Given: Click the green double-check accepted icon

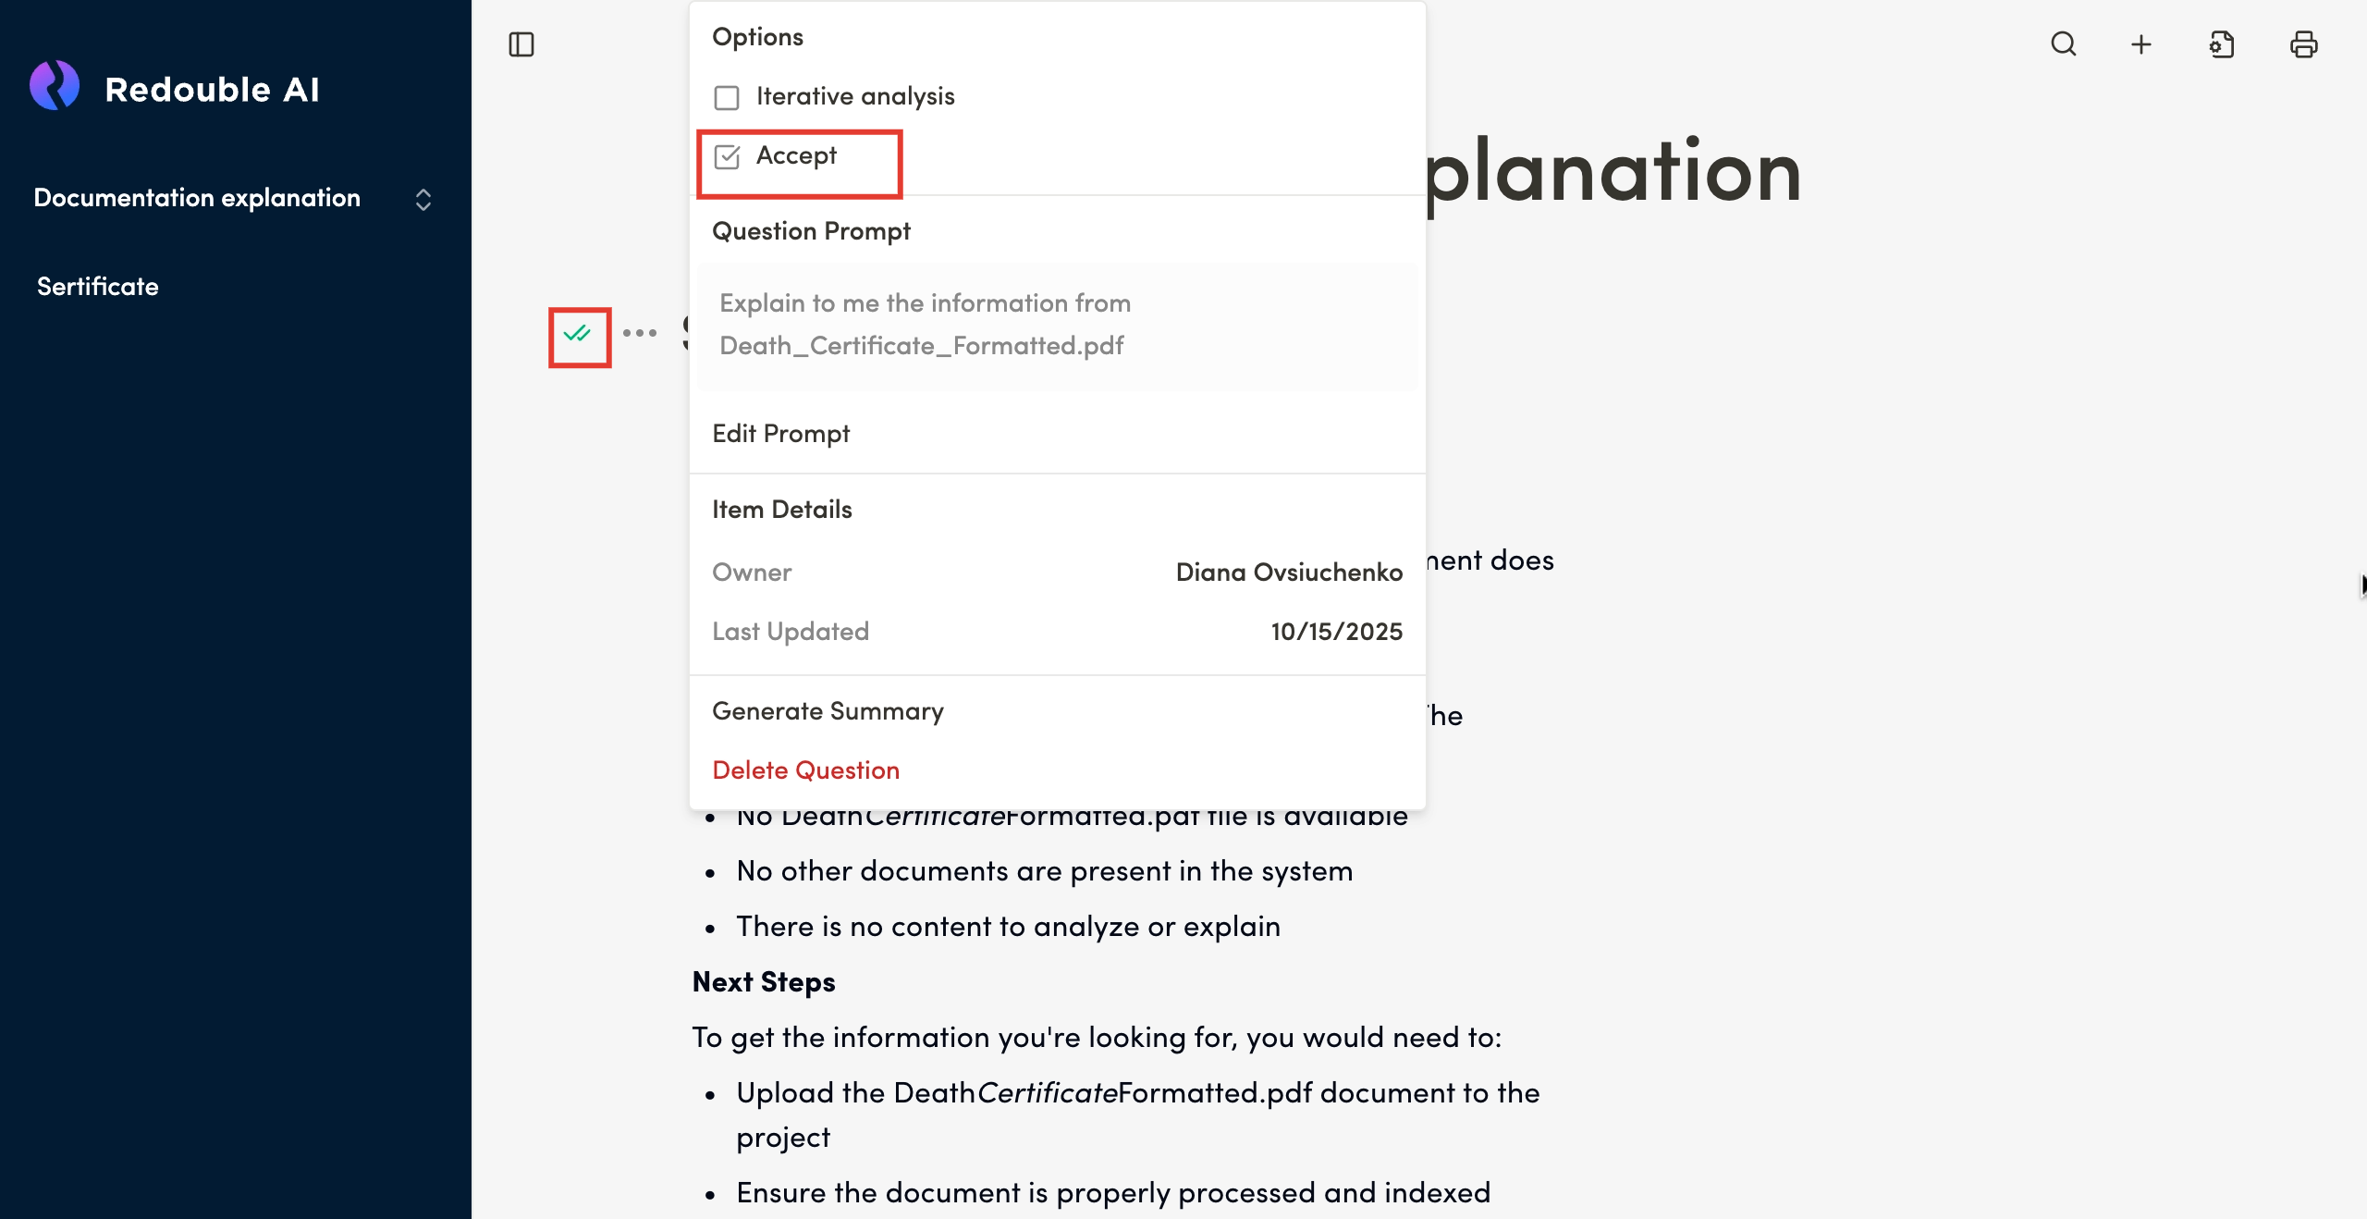Looking at the screenshot, I should 578,334.
